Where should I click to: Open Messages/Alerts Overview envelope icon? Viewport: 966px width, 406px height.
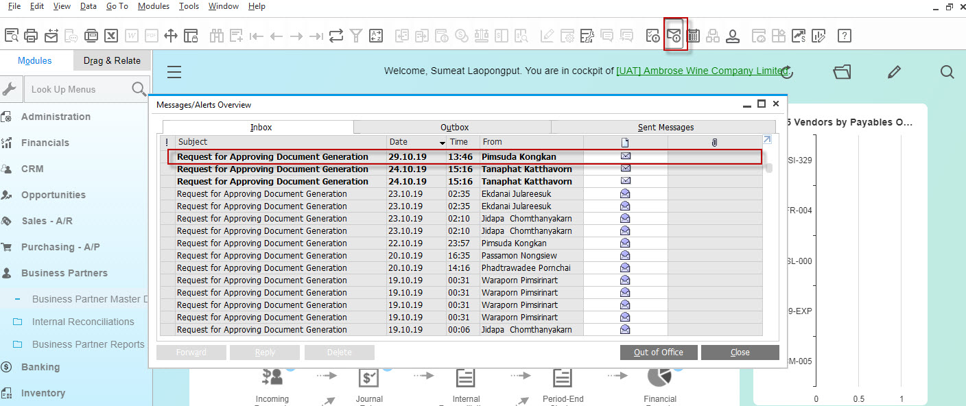click(x=675, y=35)
